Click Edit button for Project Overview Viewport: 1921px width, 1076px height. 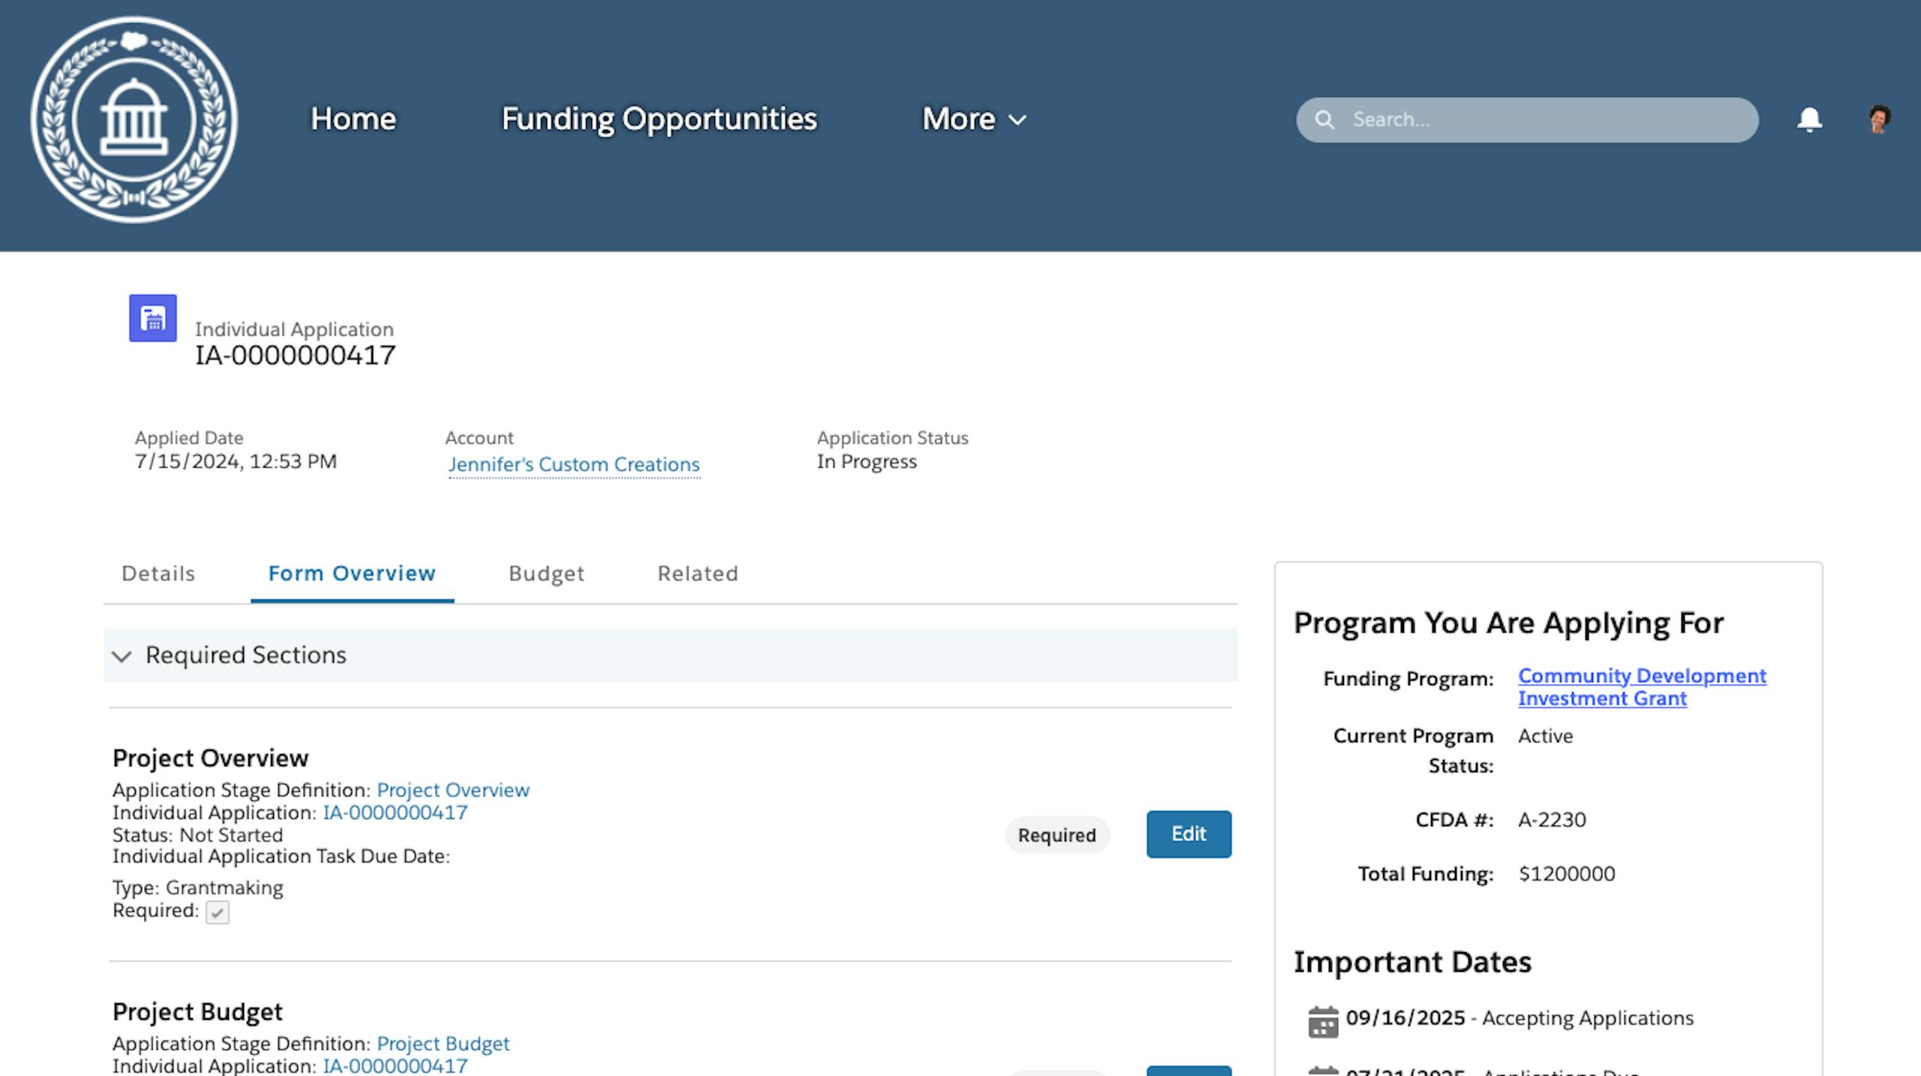tap(1189, 834)
